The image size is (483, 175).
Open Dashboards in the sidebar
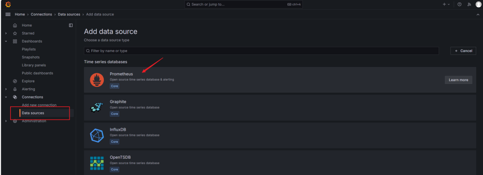pos(32,41)
